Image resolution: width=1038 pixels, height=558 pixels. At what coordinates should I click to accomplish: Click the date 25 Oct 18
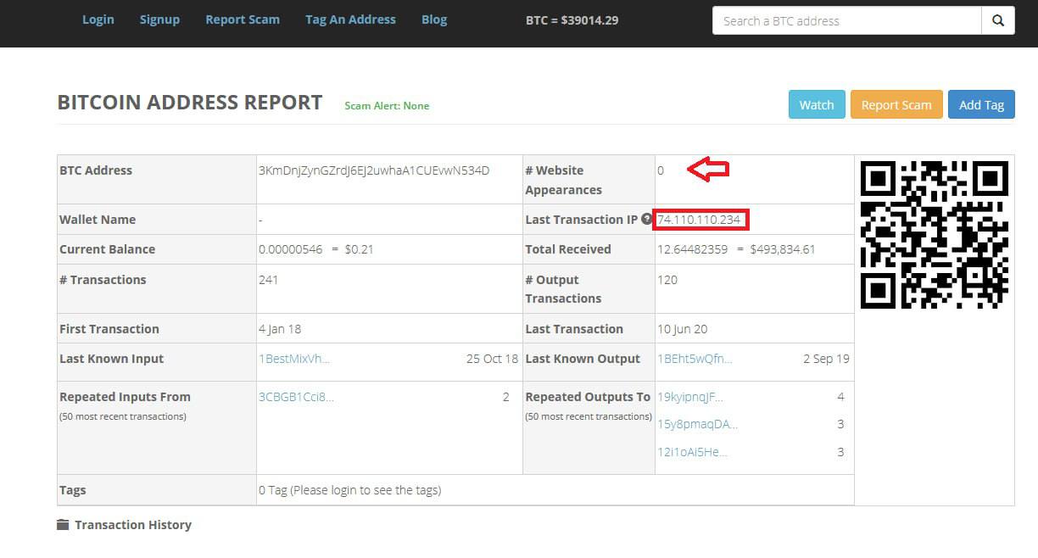click(492, 359)
